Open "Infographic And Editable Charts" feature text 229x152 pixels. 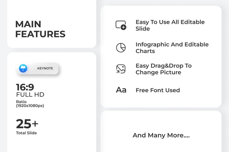tap(172, 48)
